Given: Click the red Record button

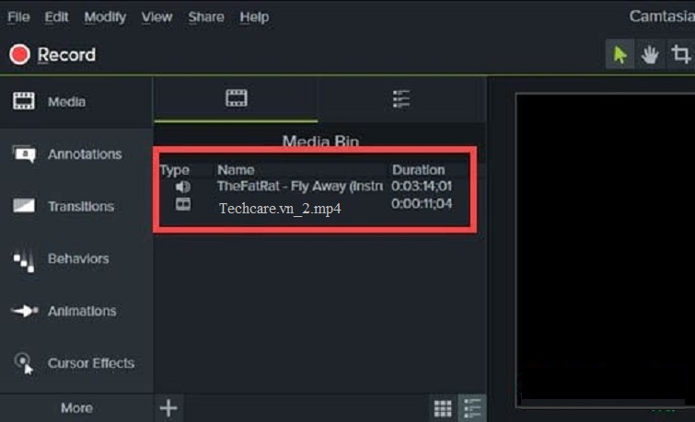Looking at the screenshot, I should pos(52,55).
